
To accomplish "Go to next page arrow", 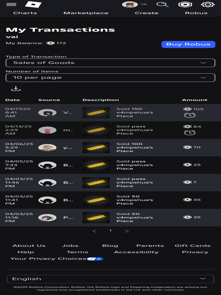I will 127,231.
